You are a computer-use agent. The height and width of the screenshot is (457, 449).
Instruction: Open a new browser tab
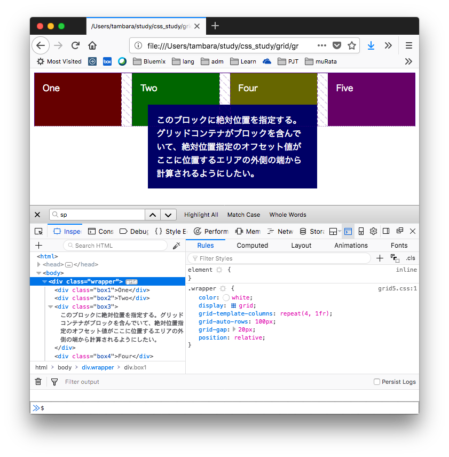(215, 26)
